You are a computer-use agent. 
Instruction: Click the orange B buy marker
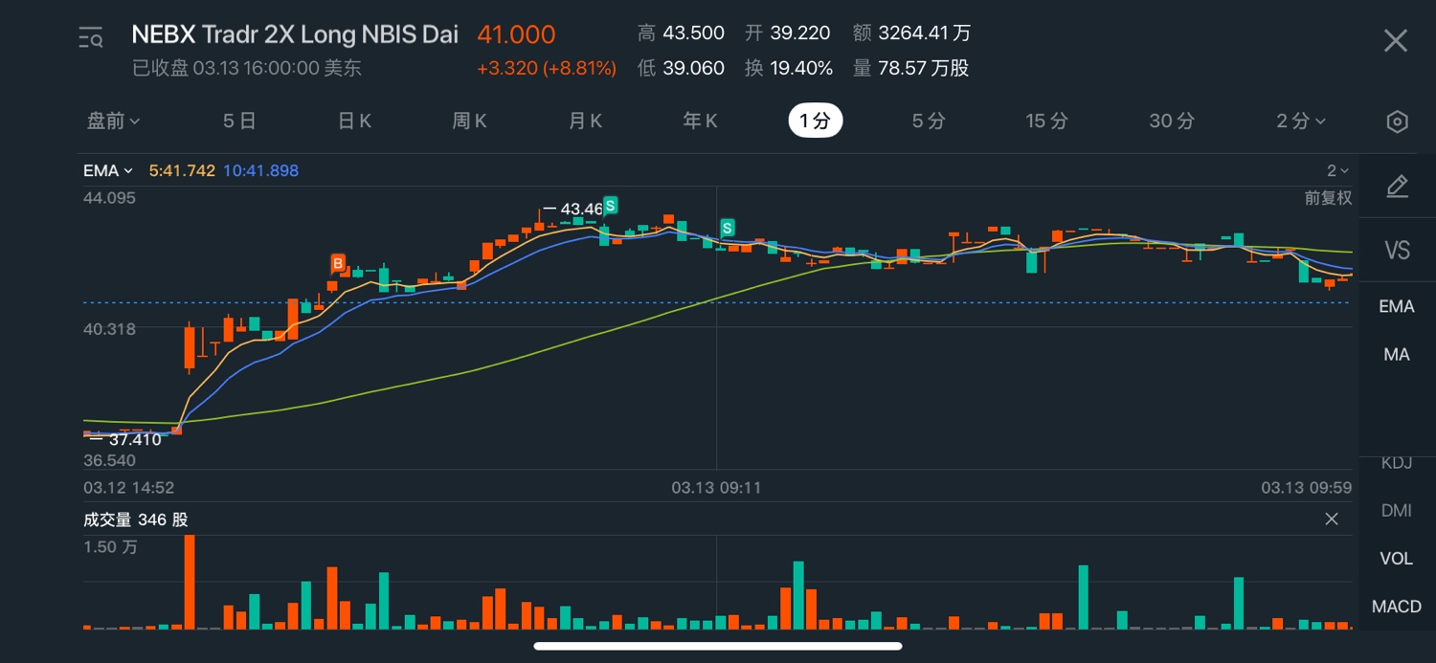pos(337,262)
